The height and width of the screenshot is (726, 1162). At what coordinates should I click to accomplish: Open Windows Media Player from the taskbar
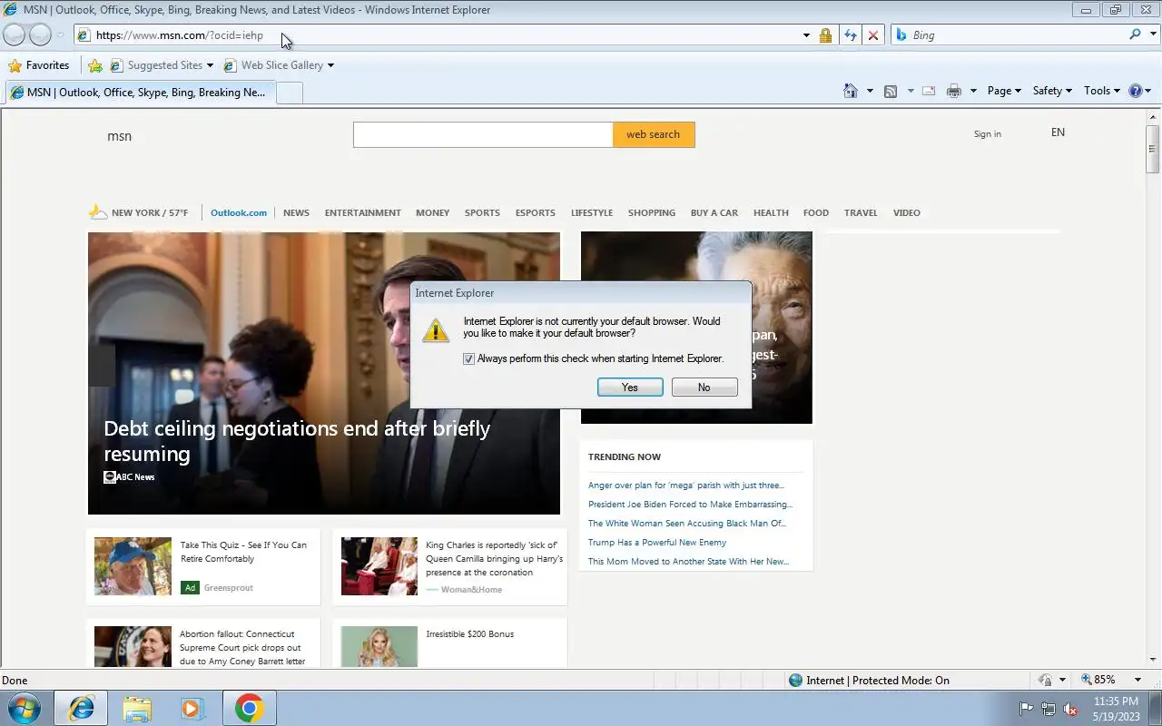pyautogui.click(x=192, y=708)
